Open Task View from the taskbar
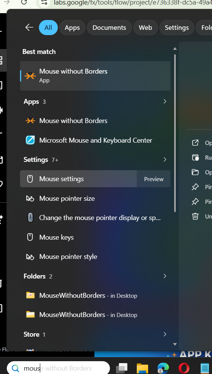 [122, 368]
